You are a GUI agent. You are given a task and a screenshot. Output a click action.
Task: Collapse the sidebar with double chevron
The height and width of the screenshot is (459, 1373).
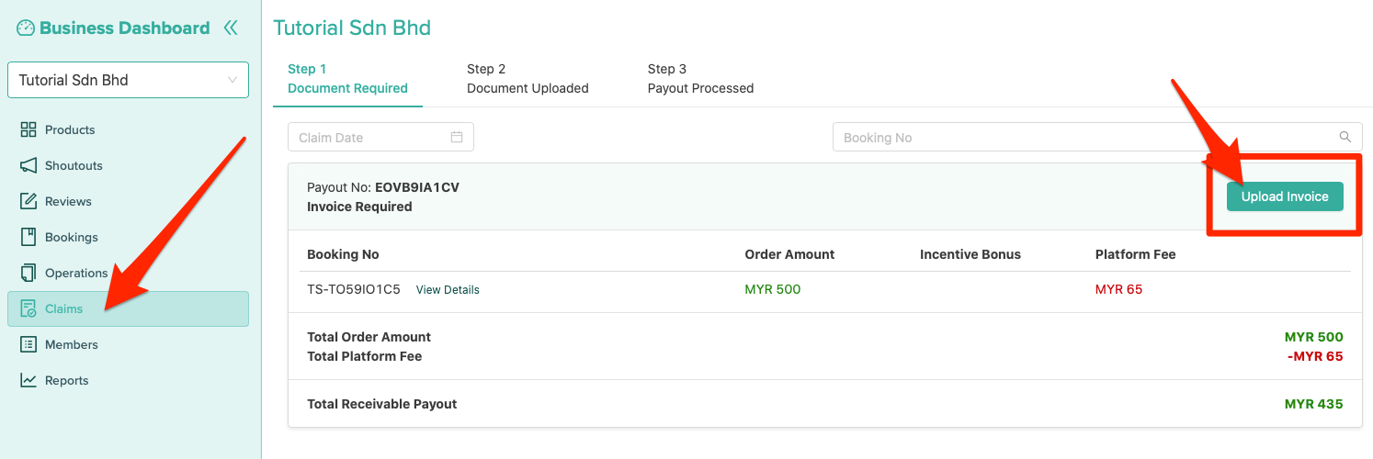(231, 28)
